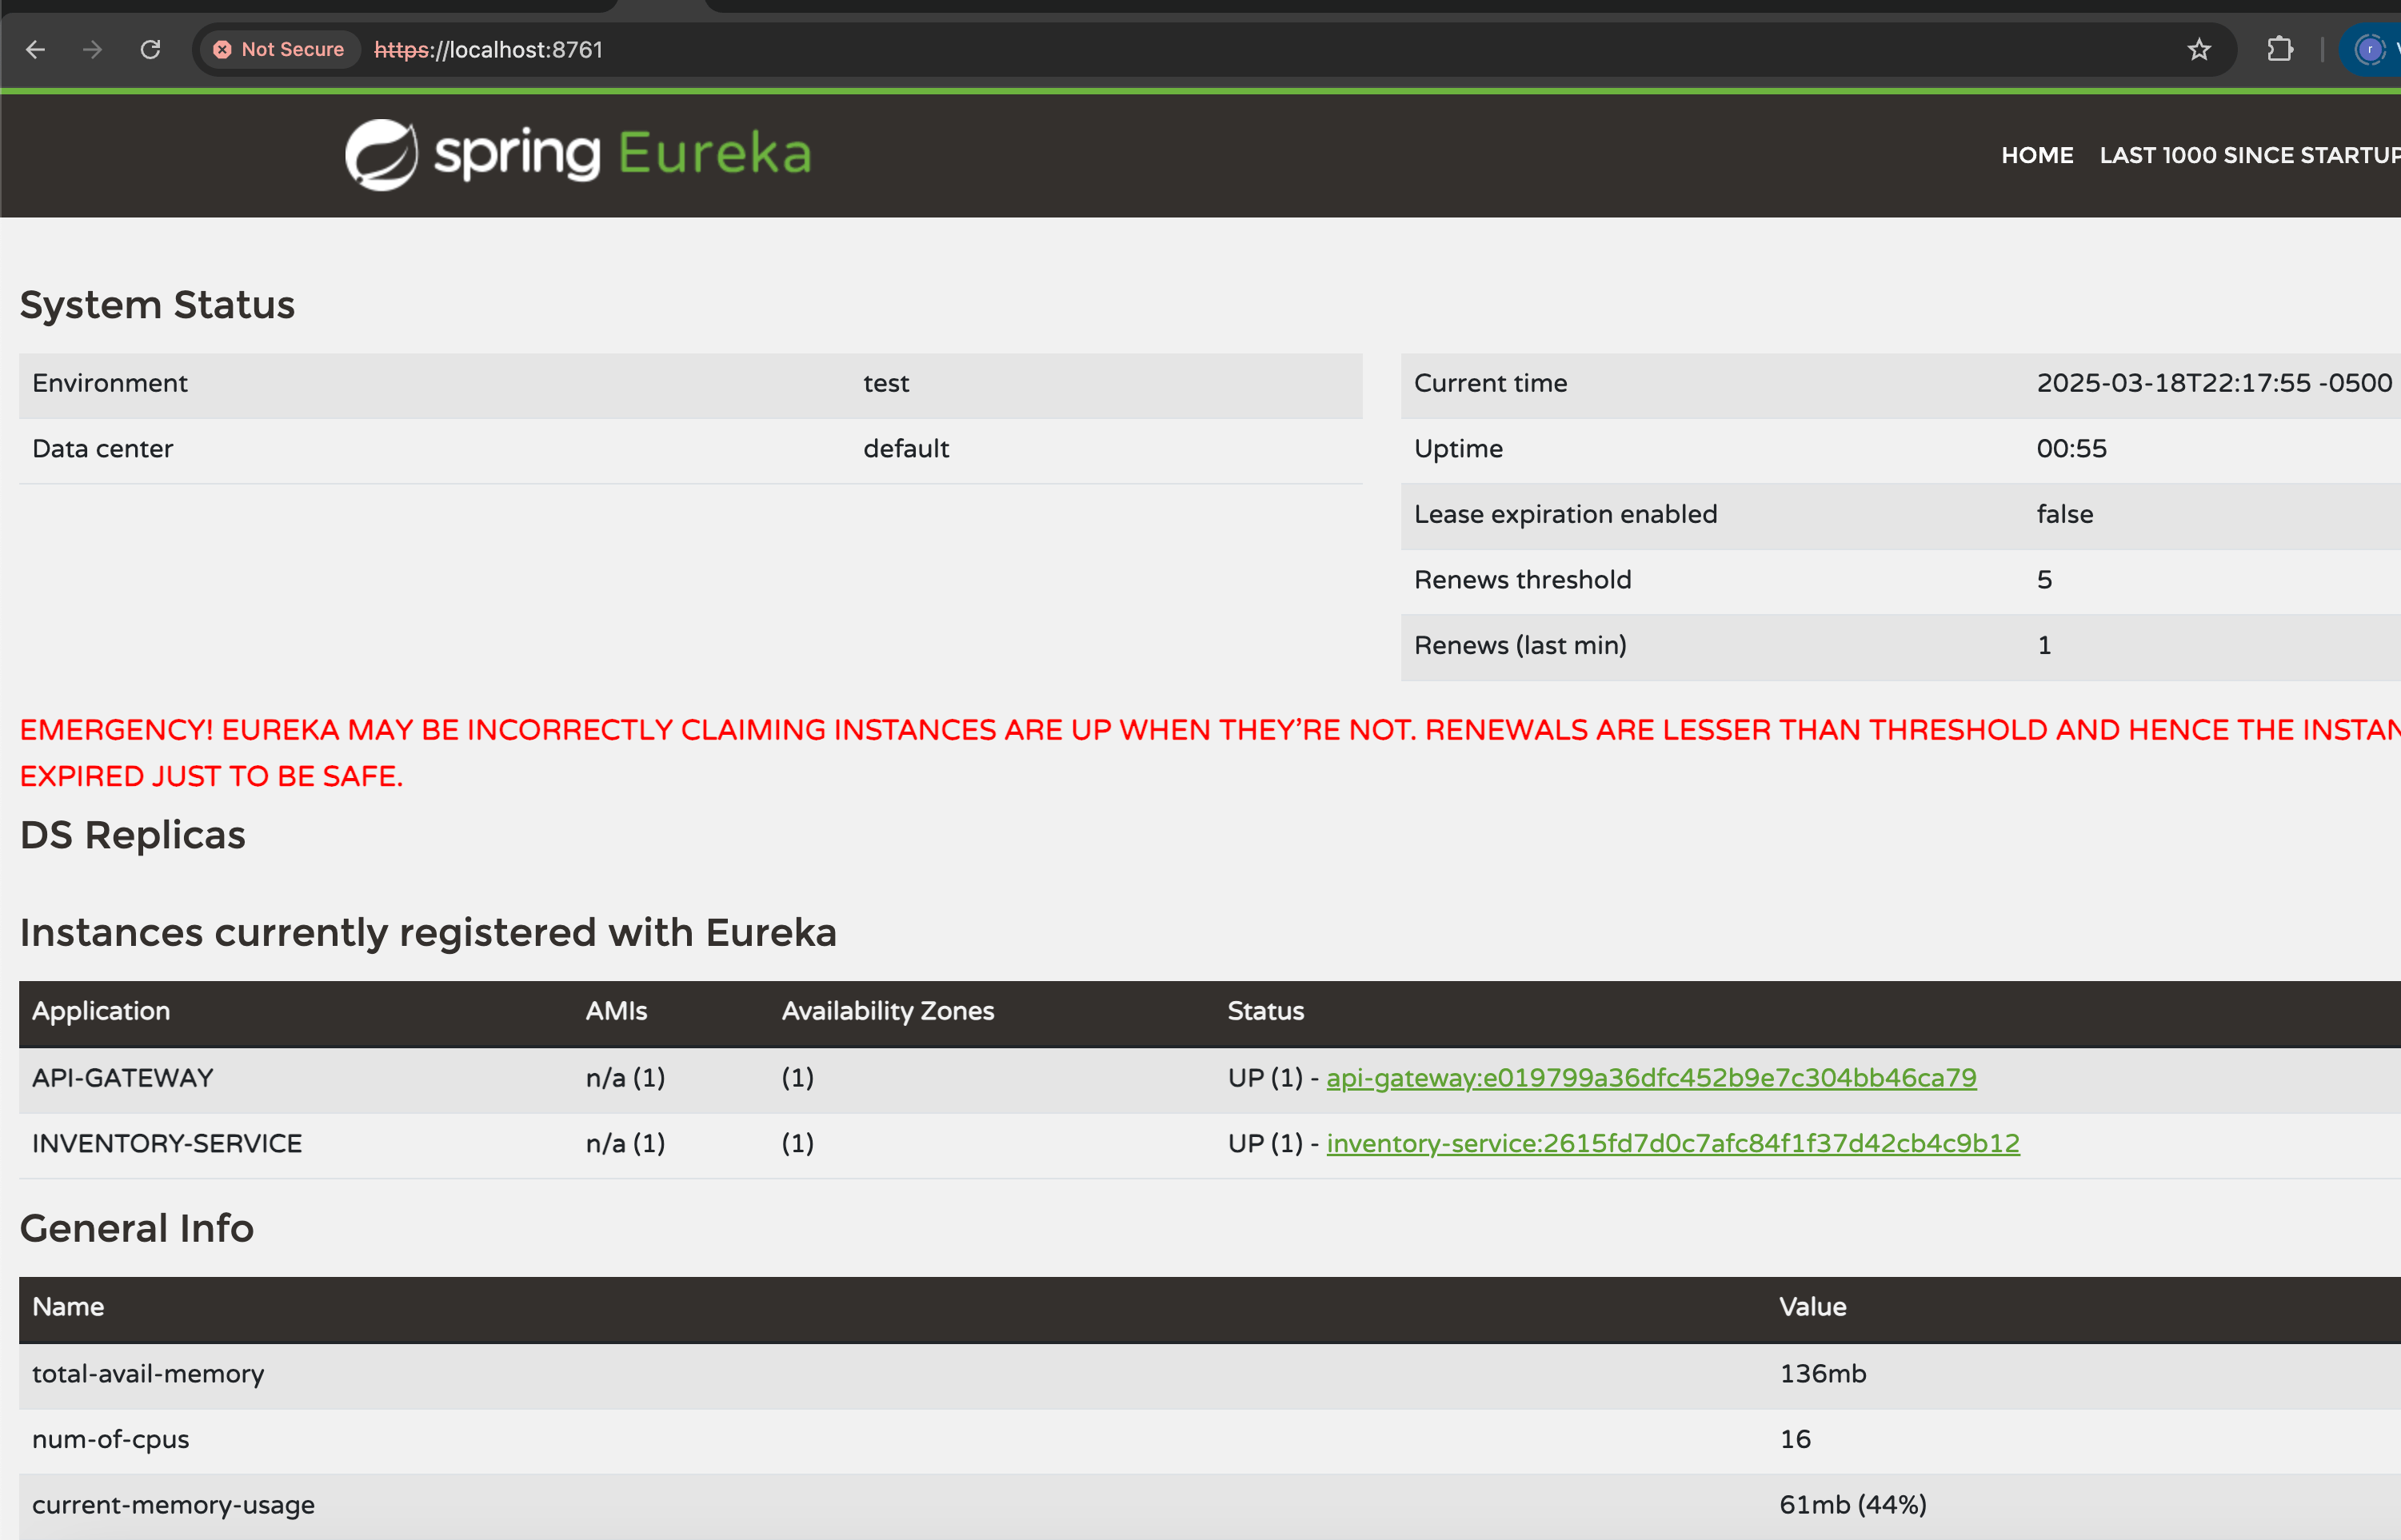Click the red EMERGENCY warning message
The image size is (2401, 1540).
pos(1210,753)
